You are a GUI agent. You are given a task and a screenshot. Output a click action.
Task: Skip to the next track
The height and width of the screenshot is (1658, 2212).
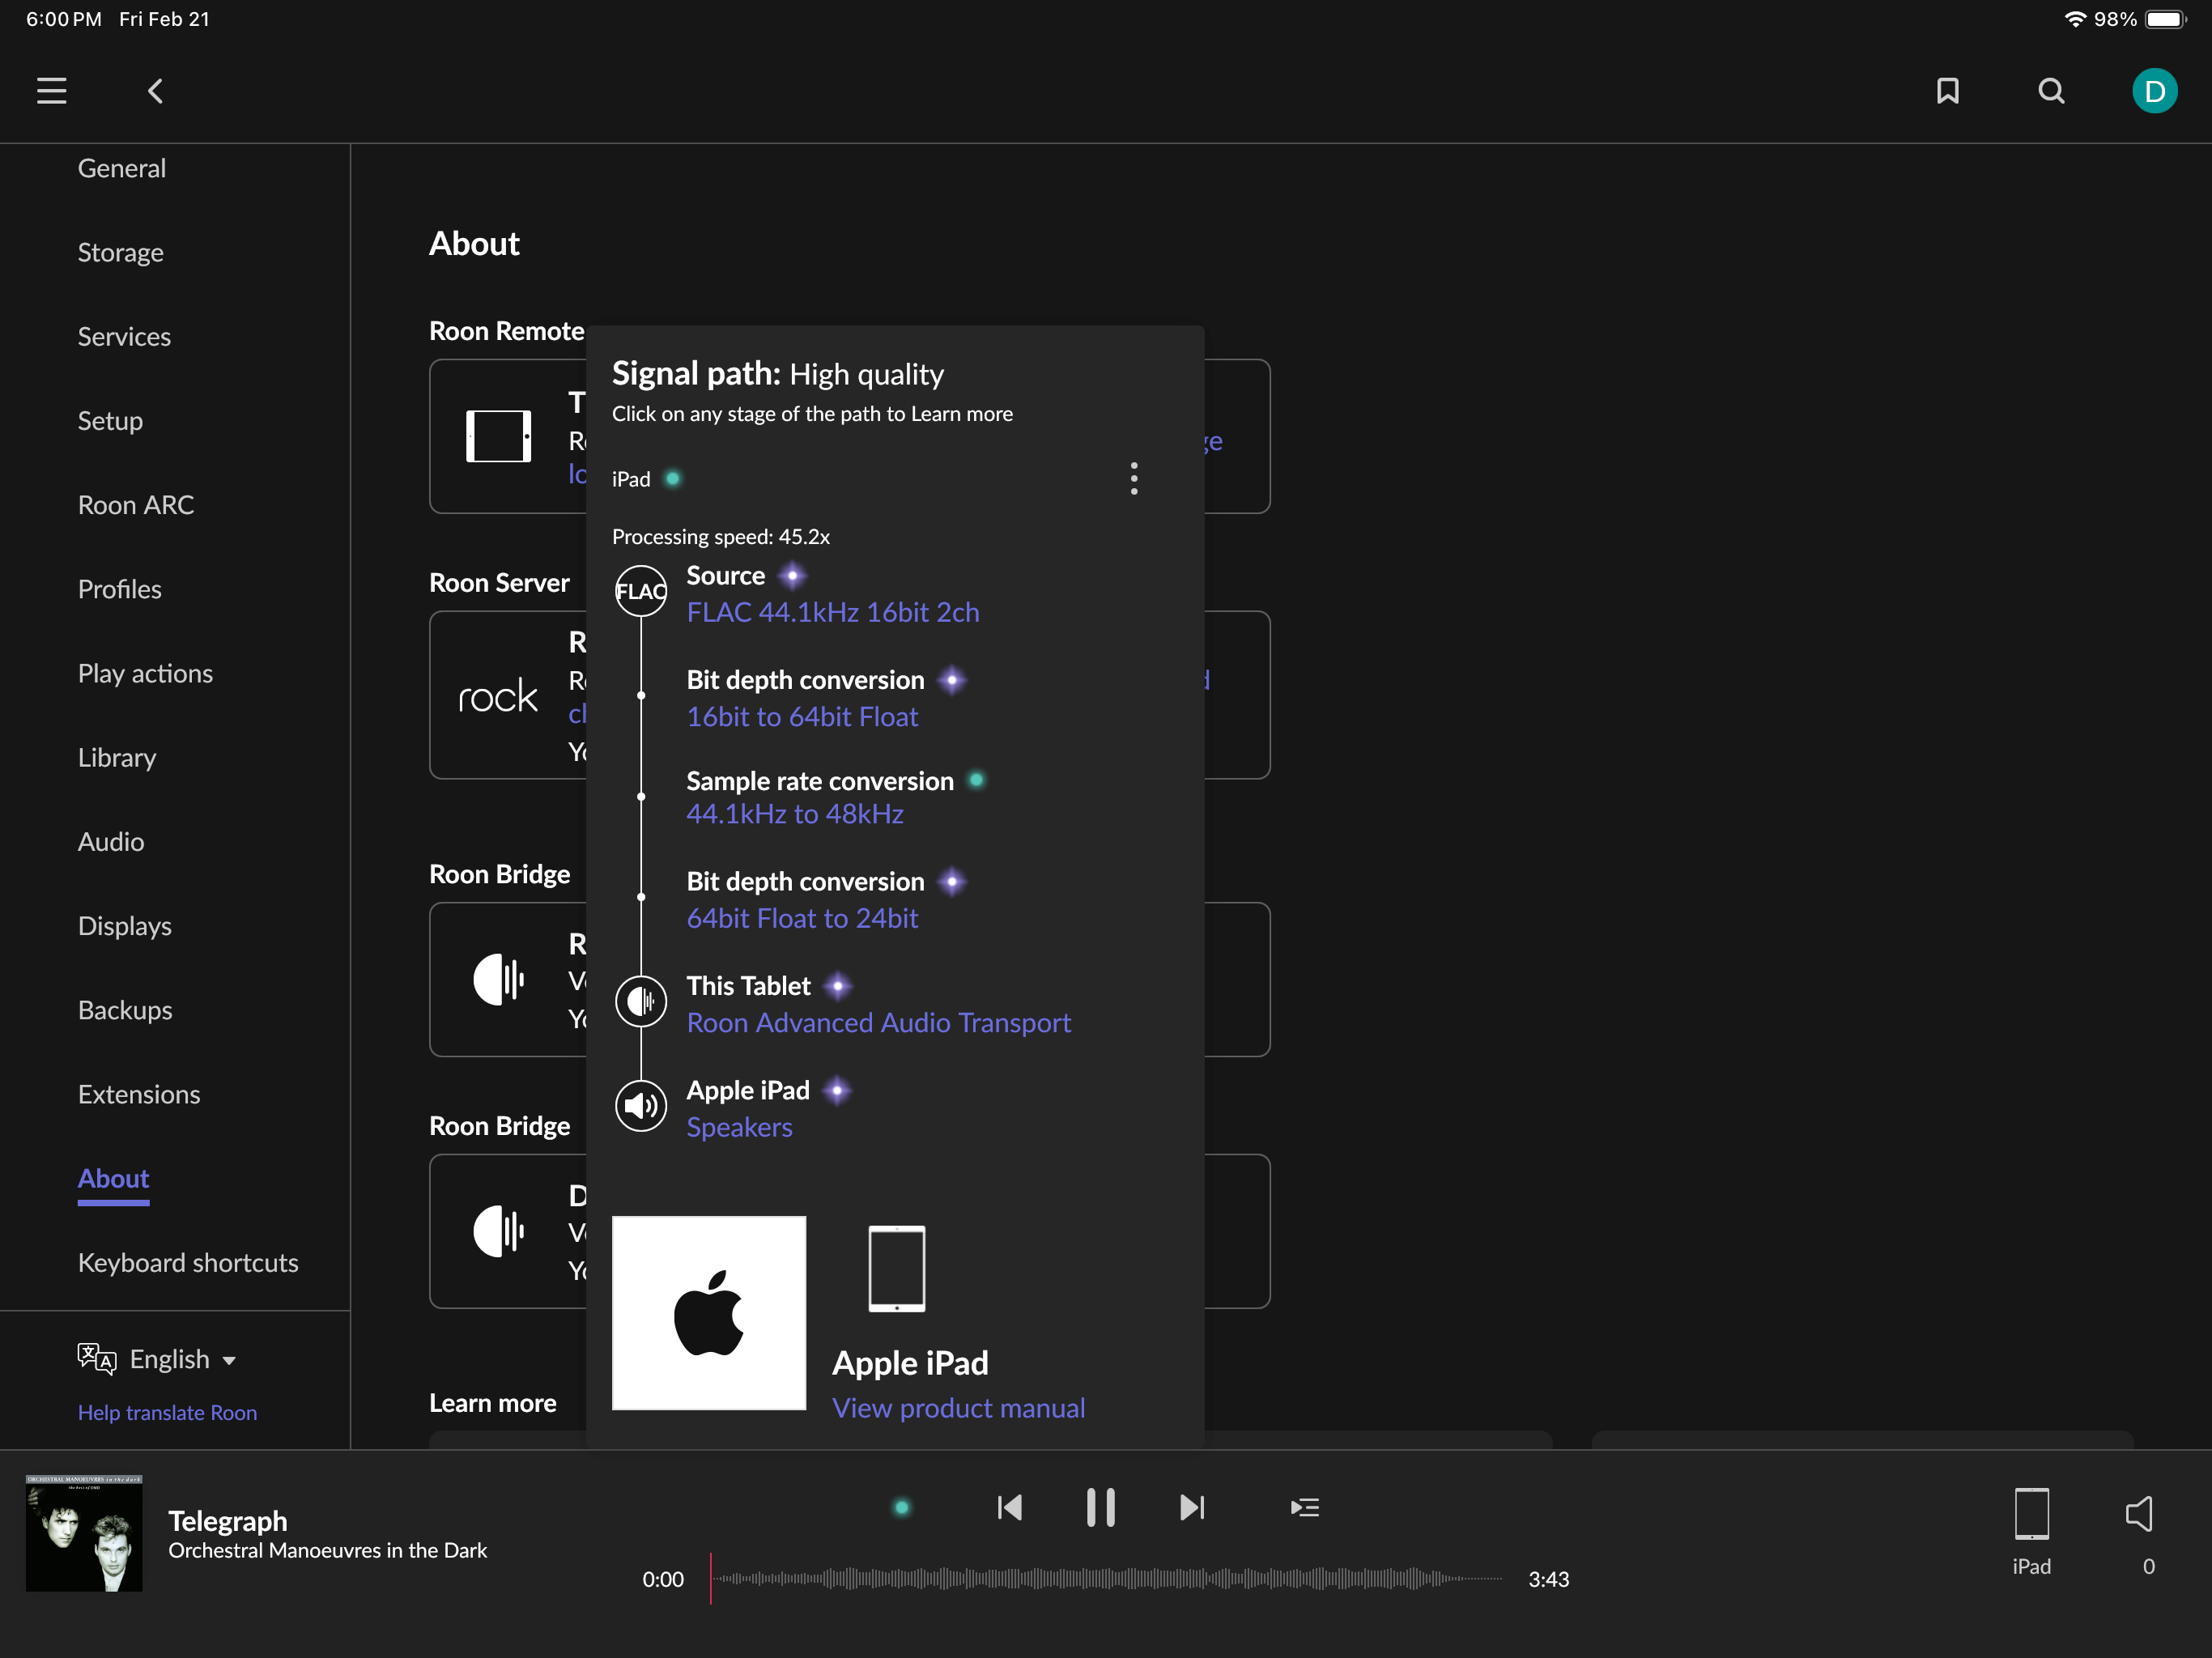coord(1192,1507)
